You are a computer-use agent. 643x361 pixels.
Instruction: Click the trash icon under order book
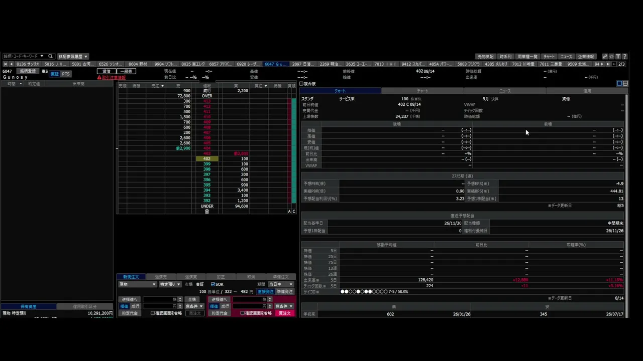[207, 212]
